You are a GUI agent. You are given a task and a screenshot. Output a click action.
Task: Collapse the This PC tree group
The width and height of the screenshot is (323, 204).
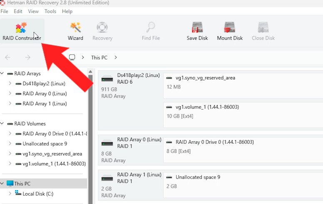(x=2, y=183)
